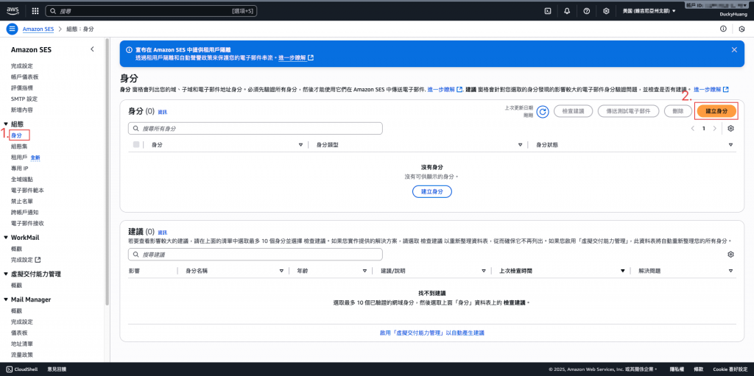The width and height of the screenshot is (754, 376).
Task: Click the 搜尋建議 search field
Action: [256, 255]
